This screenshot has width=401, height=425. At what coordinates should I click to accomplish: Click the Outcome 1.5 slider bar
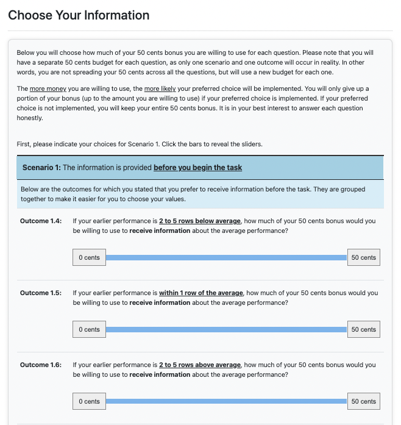click(x=226, y=329)
